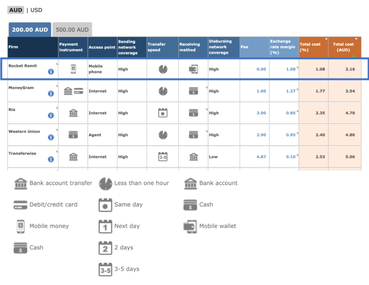Click the 3-5 days legend icon
Viewport: 369px width, 285px height.
[x=105, y=269]
